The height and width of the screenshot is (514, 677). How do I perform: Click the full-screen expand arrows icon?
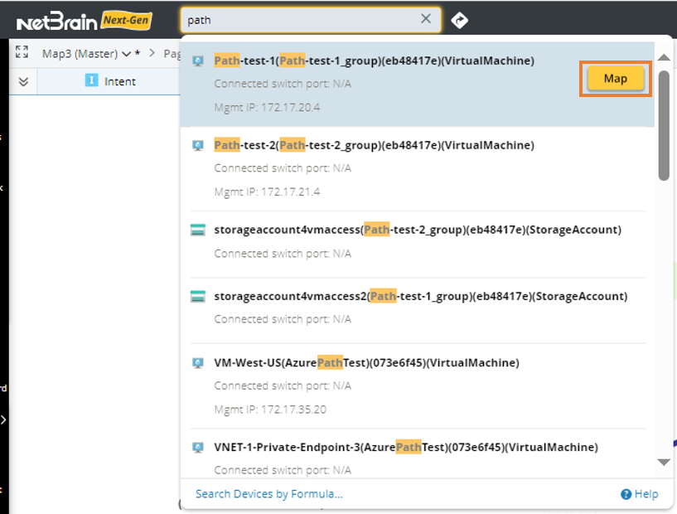[22, 53]
